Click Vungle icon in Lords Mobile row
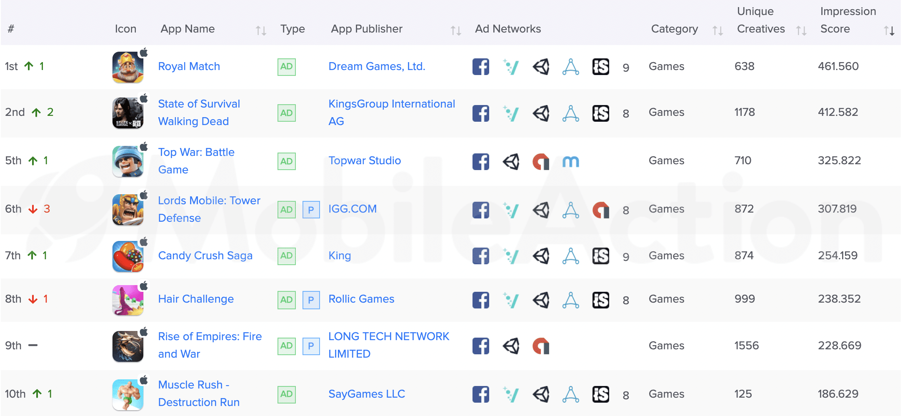This screenshot has width=915, height=416. [511, 210]
